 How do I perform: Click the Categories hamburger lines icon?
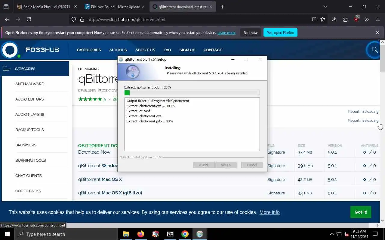click(7, 69)
